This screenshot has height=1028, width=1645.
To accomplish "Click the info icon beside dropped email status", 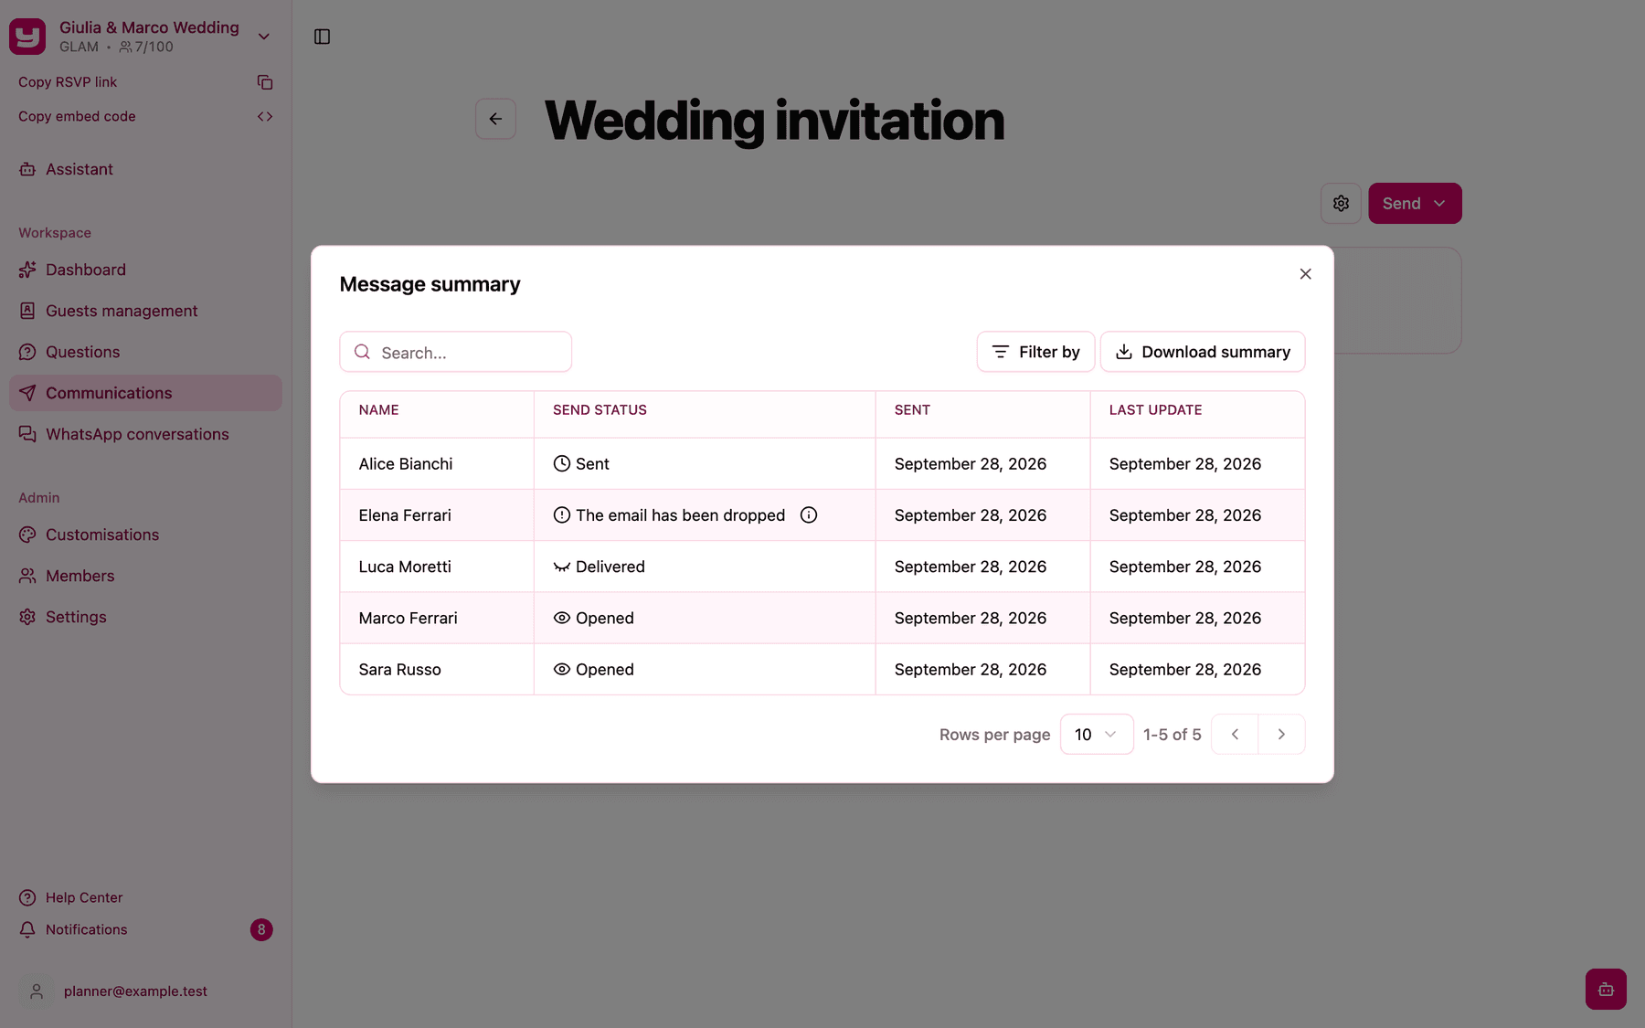I will [809, 515].
